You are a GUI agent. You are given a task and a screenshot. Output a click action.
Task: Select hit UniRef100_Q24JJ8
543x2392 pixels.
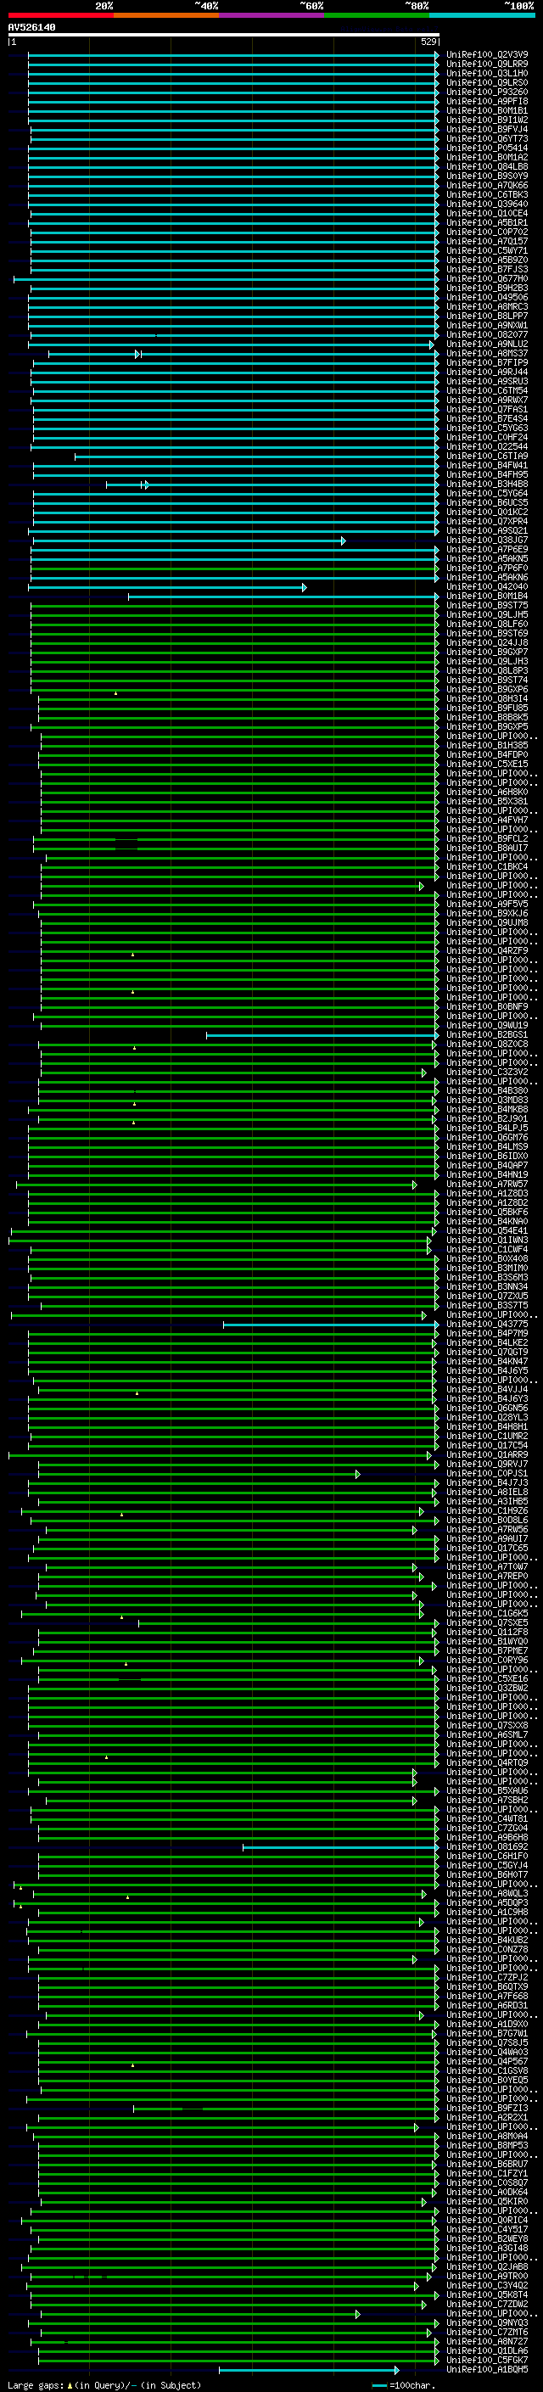click(487, 642)
